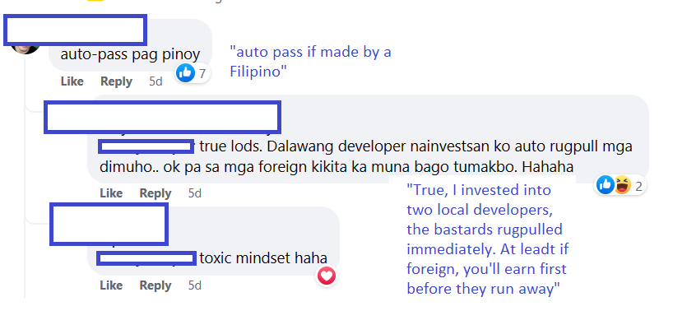Click the 'auto-pass pag pinoy' comment text
The height and width of the screenshot is (334, 673).
click(x=131, y=54)
